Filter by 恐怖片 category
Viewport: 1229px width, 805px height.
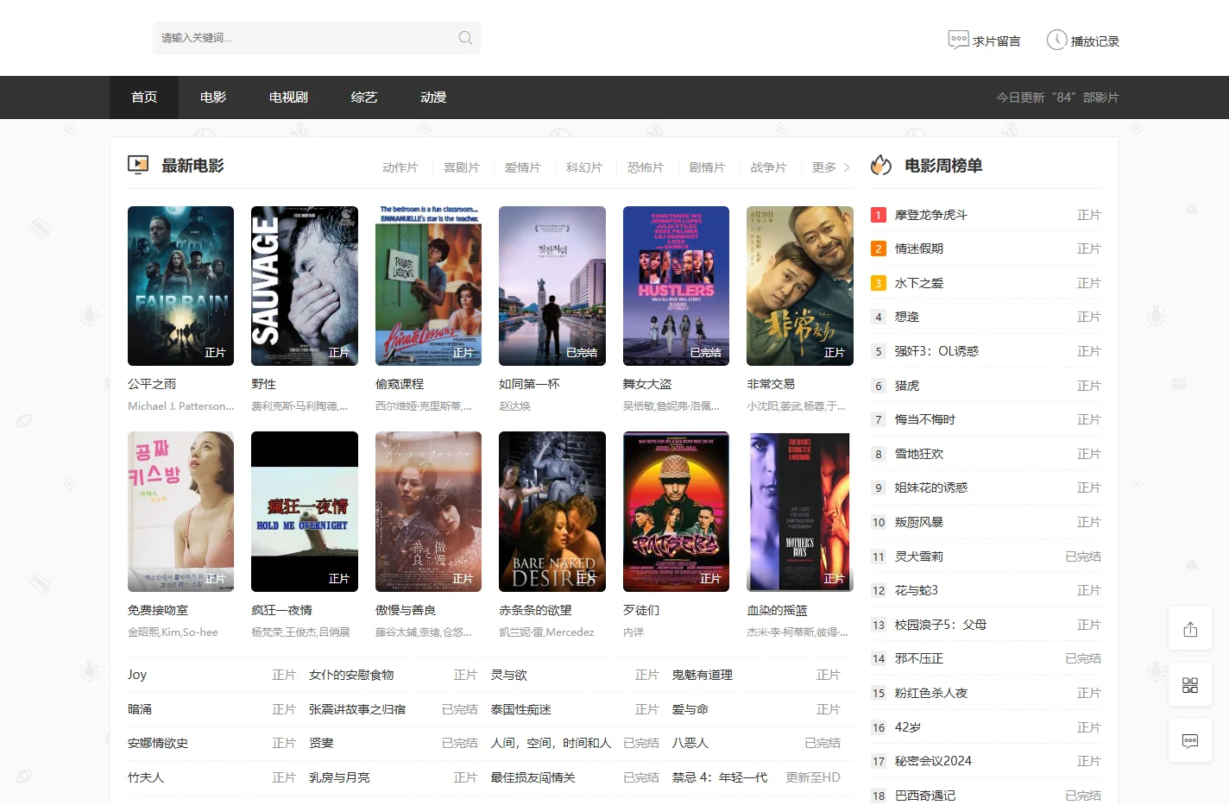[646, 167]
